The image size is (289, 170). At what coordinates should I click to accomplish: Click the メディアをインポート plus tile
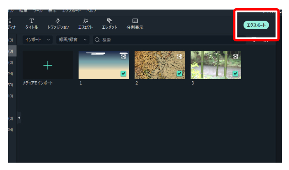(48, 65)
